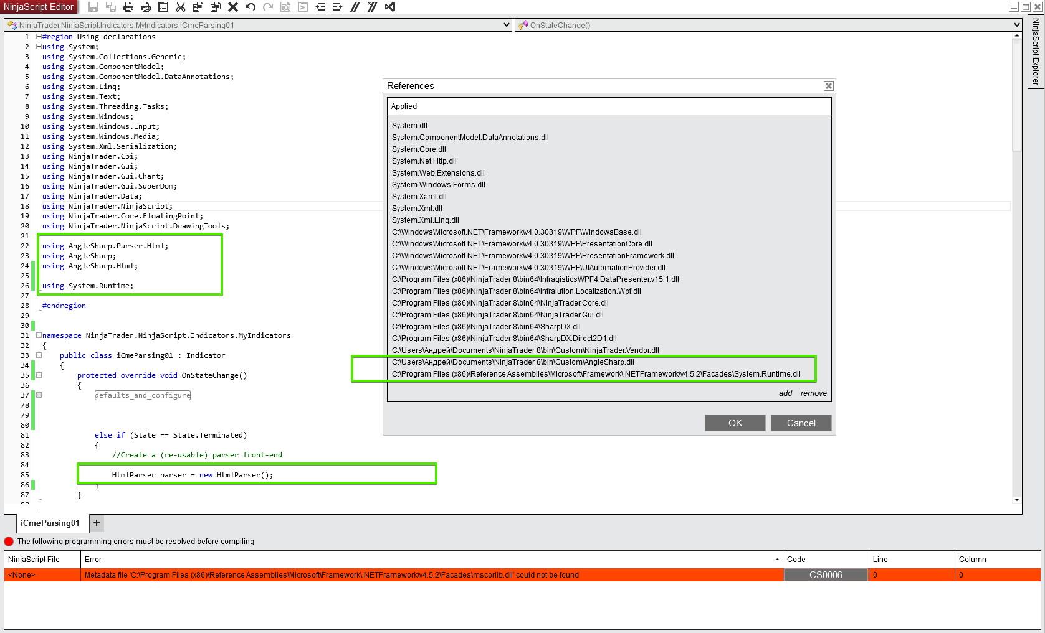1045x633 pixels.
Task: Copy the selected code
Action: (x=198, y=7)
